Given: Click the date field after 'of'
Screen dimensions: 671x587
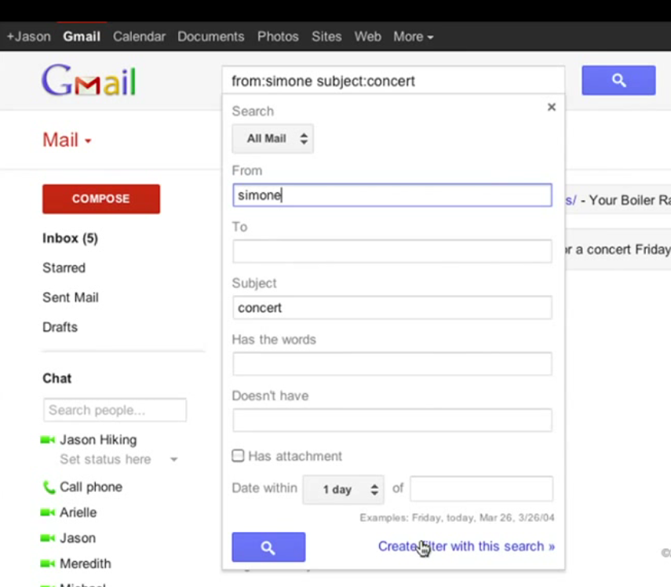Looking at the screenshot, I should 481,489.
